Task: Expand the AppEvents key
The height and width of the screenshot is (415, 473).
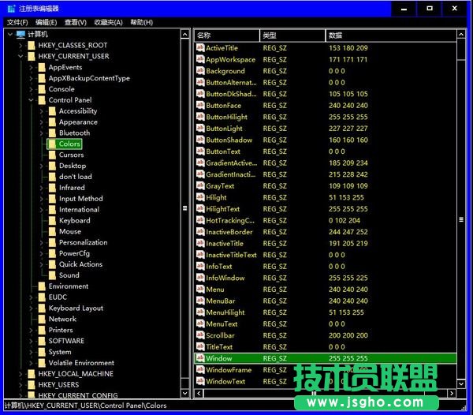Action: (31, 67)
